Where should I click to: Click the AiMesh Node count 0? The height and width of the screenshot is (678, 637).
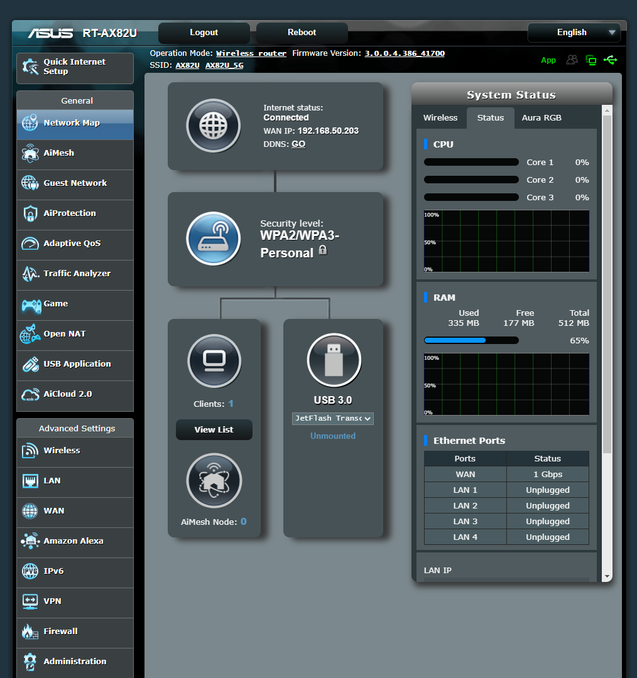[x=244, y=522]
